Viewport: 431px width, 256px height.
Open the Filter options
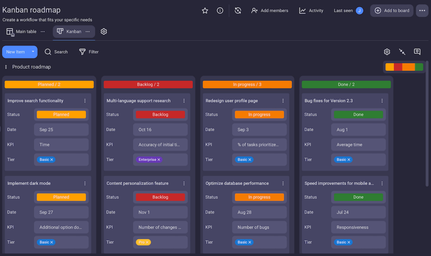pos(89,52)
